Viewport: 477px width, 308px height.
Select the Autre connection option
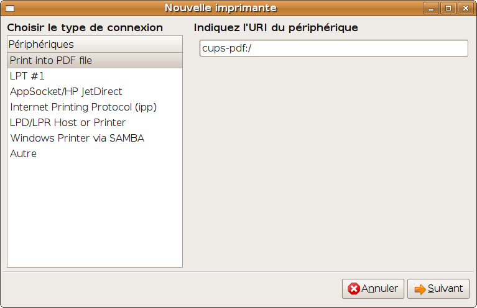pos(23,153)
